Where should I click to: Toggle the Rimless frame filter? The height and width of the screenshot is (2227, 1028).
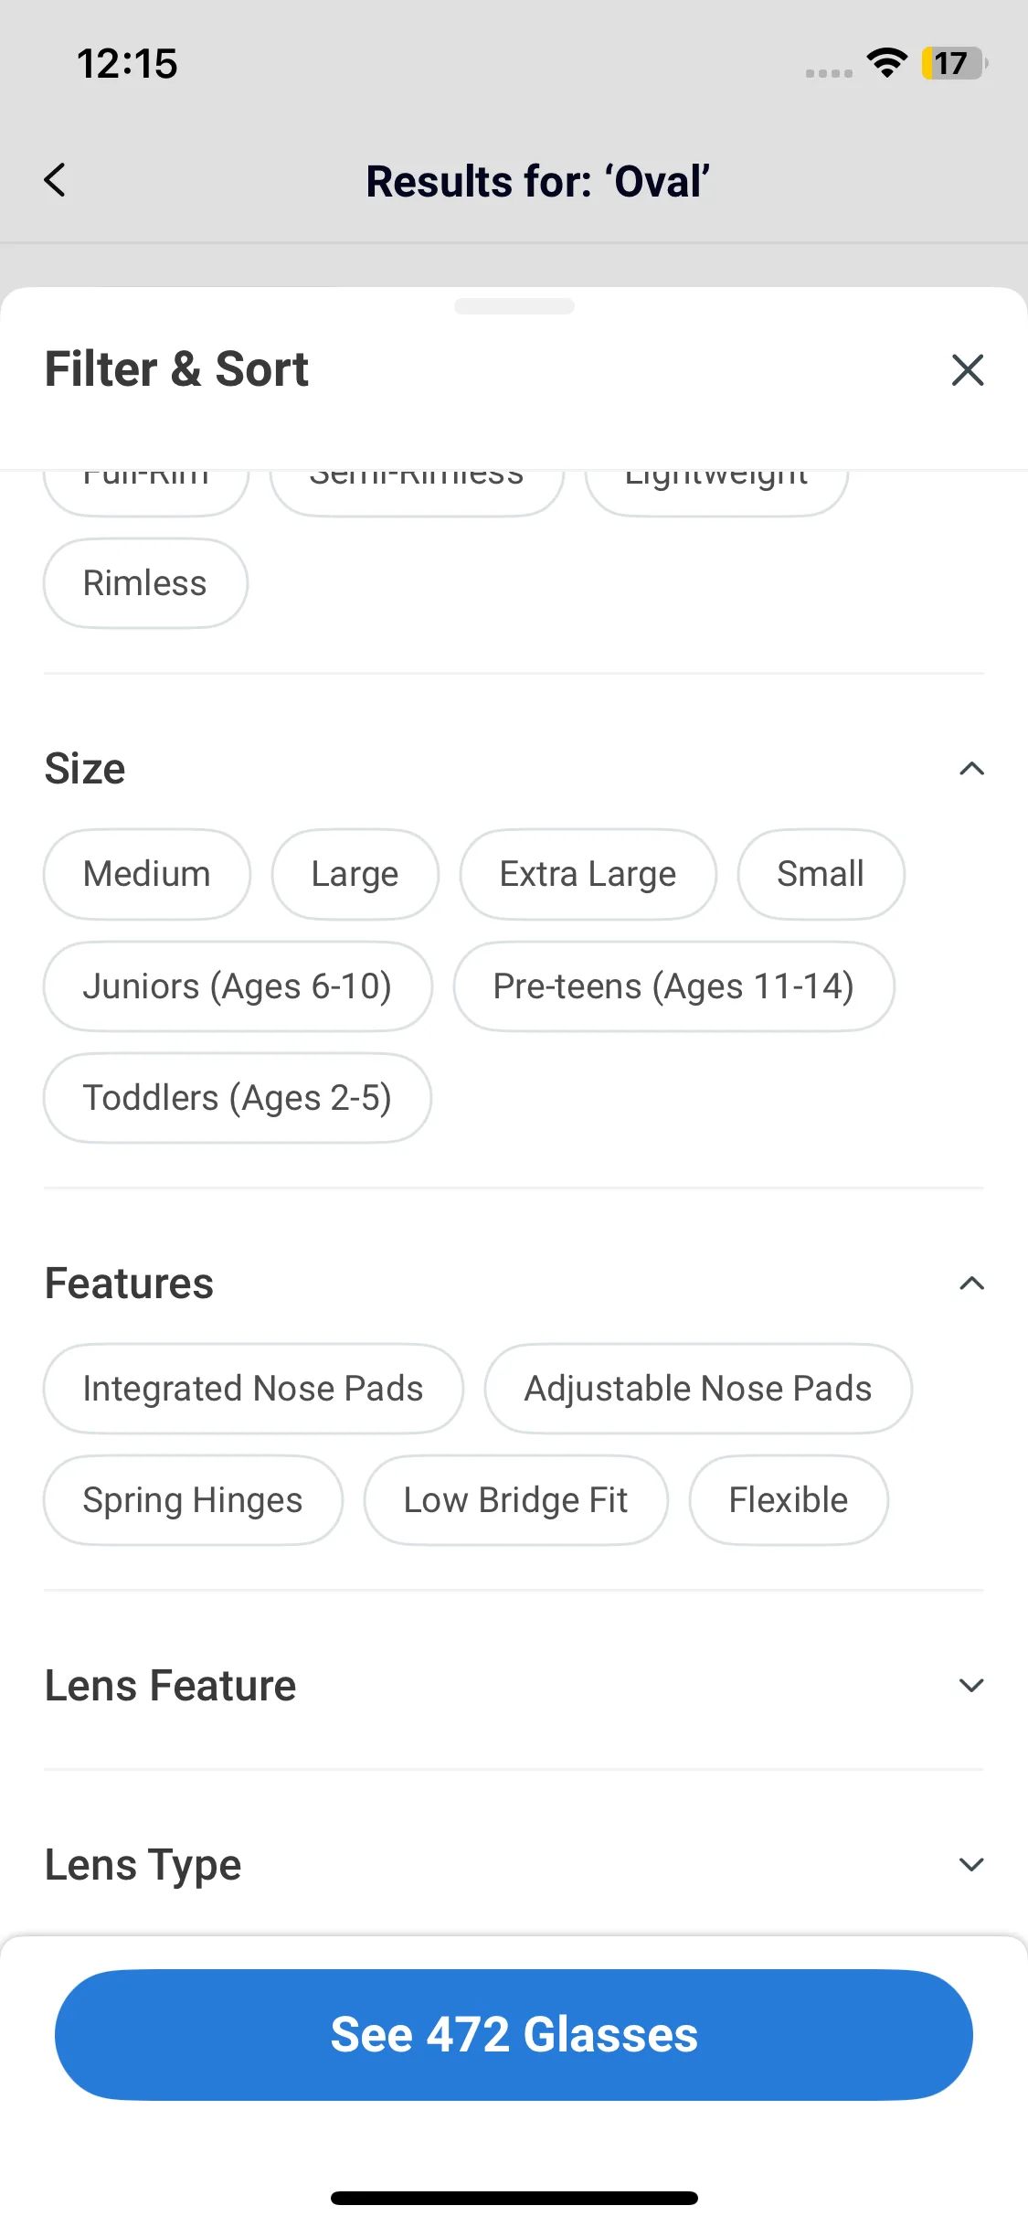coord(145,583)
